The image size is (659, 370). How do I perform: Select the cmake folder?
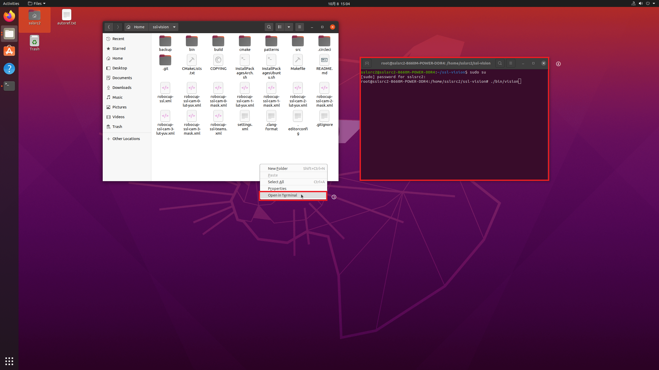coord(245,43)
